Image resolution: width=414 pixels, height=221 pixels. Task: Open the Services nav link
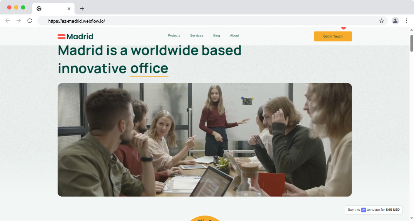pos(197,35)
